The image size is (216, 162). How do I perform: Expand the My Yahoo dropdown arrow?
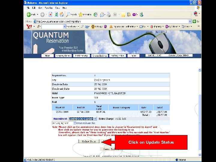179,26
